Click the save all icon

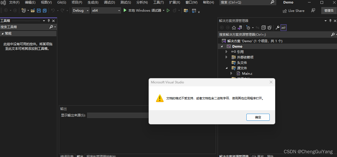point(44,11)
